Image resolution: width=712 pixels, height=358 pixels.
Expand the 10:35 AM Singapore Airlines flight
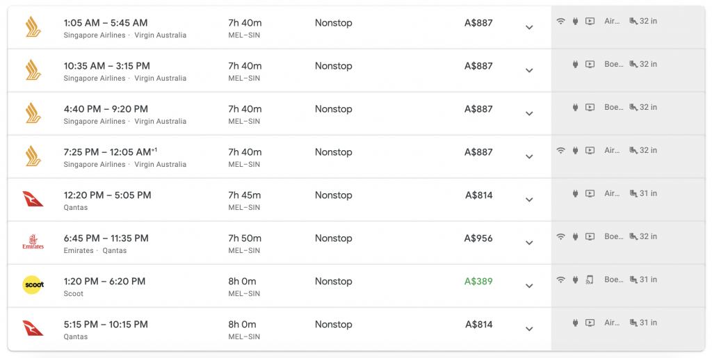(x=529, y=70)
